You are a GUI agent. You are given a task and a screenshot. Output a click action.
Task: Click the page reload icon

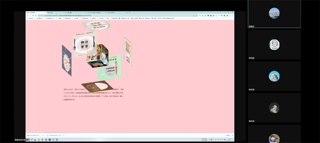(33, 16)
